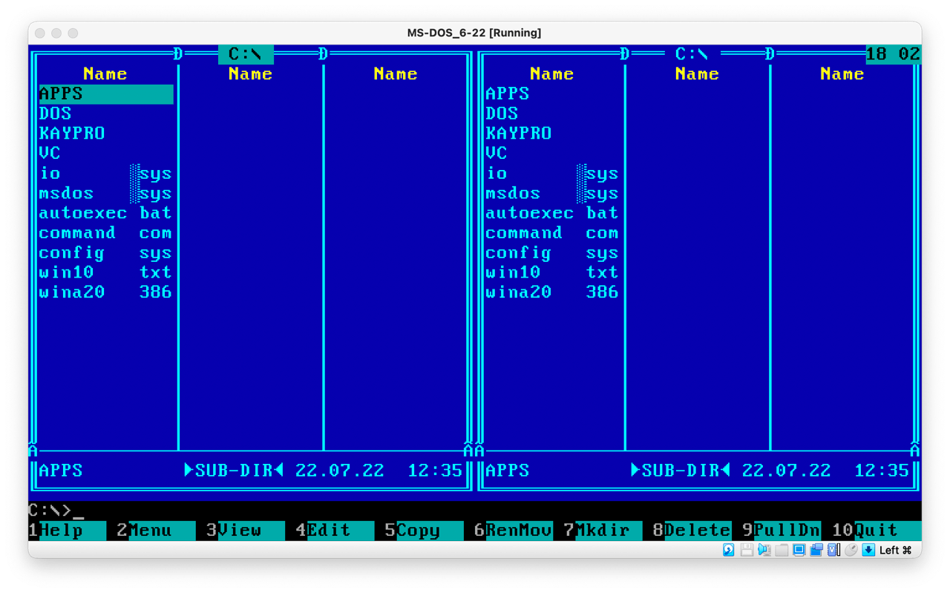Click 7Mkdir to create a directory

602,531
